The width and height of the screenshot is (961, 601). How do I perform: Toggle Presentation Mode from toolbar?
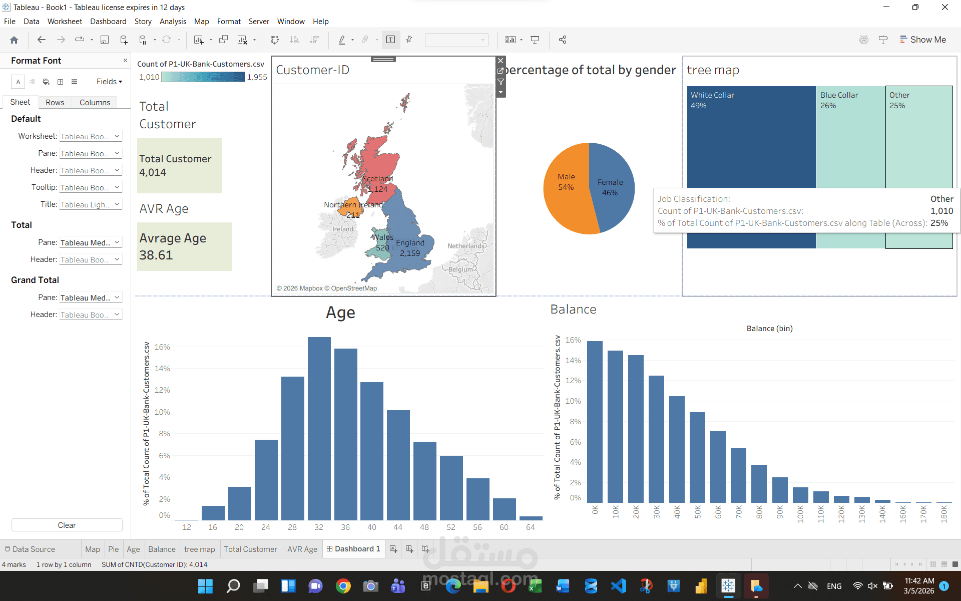coord(535,40)
